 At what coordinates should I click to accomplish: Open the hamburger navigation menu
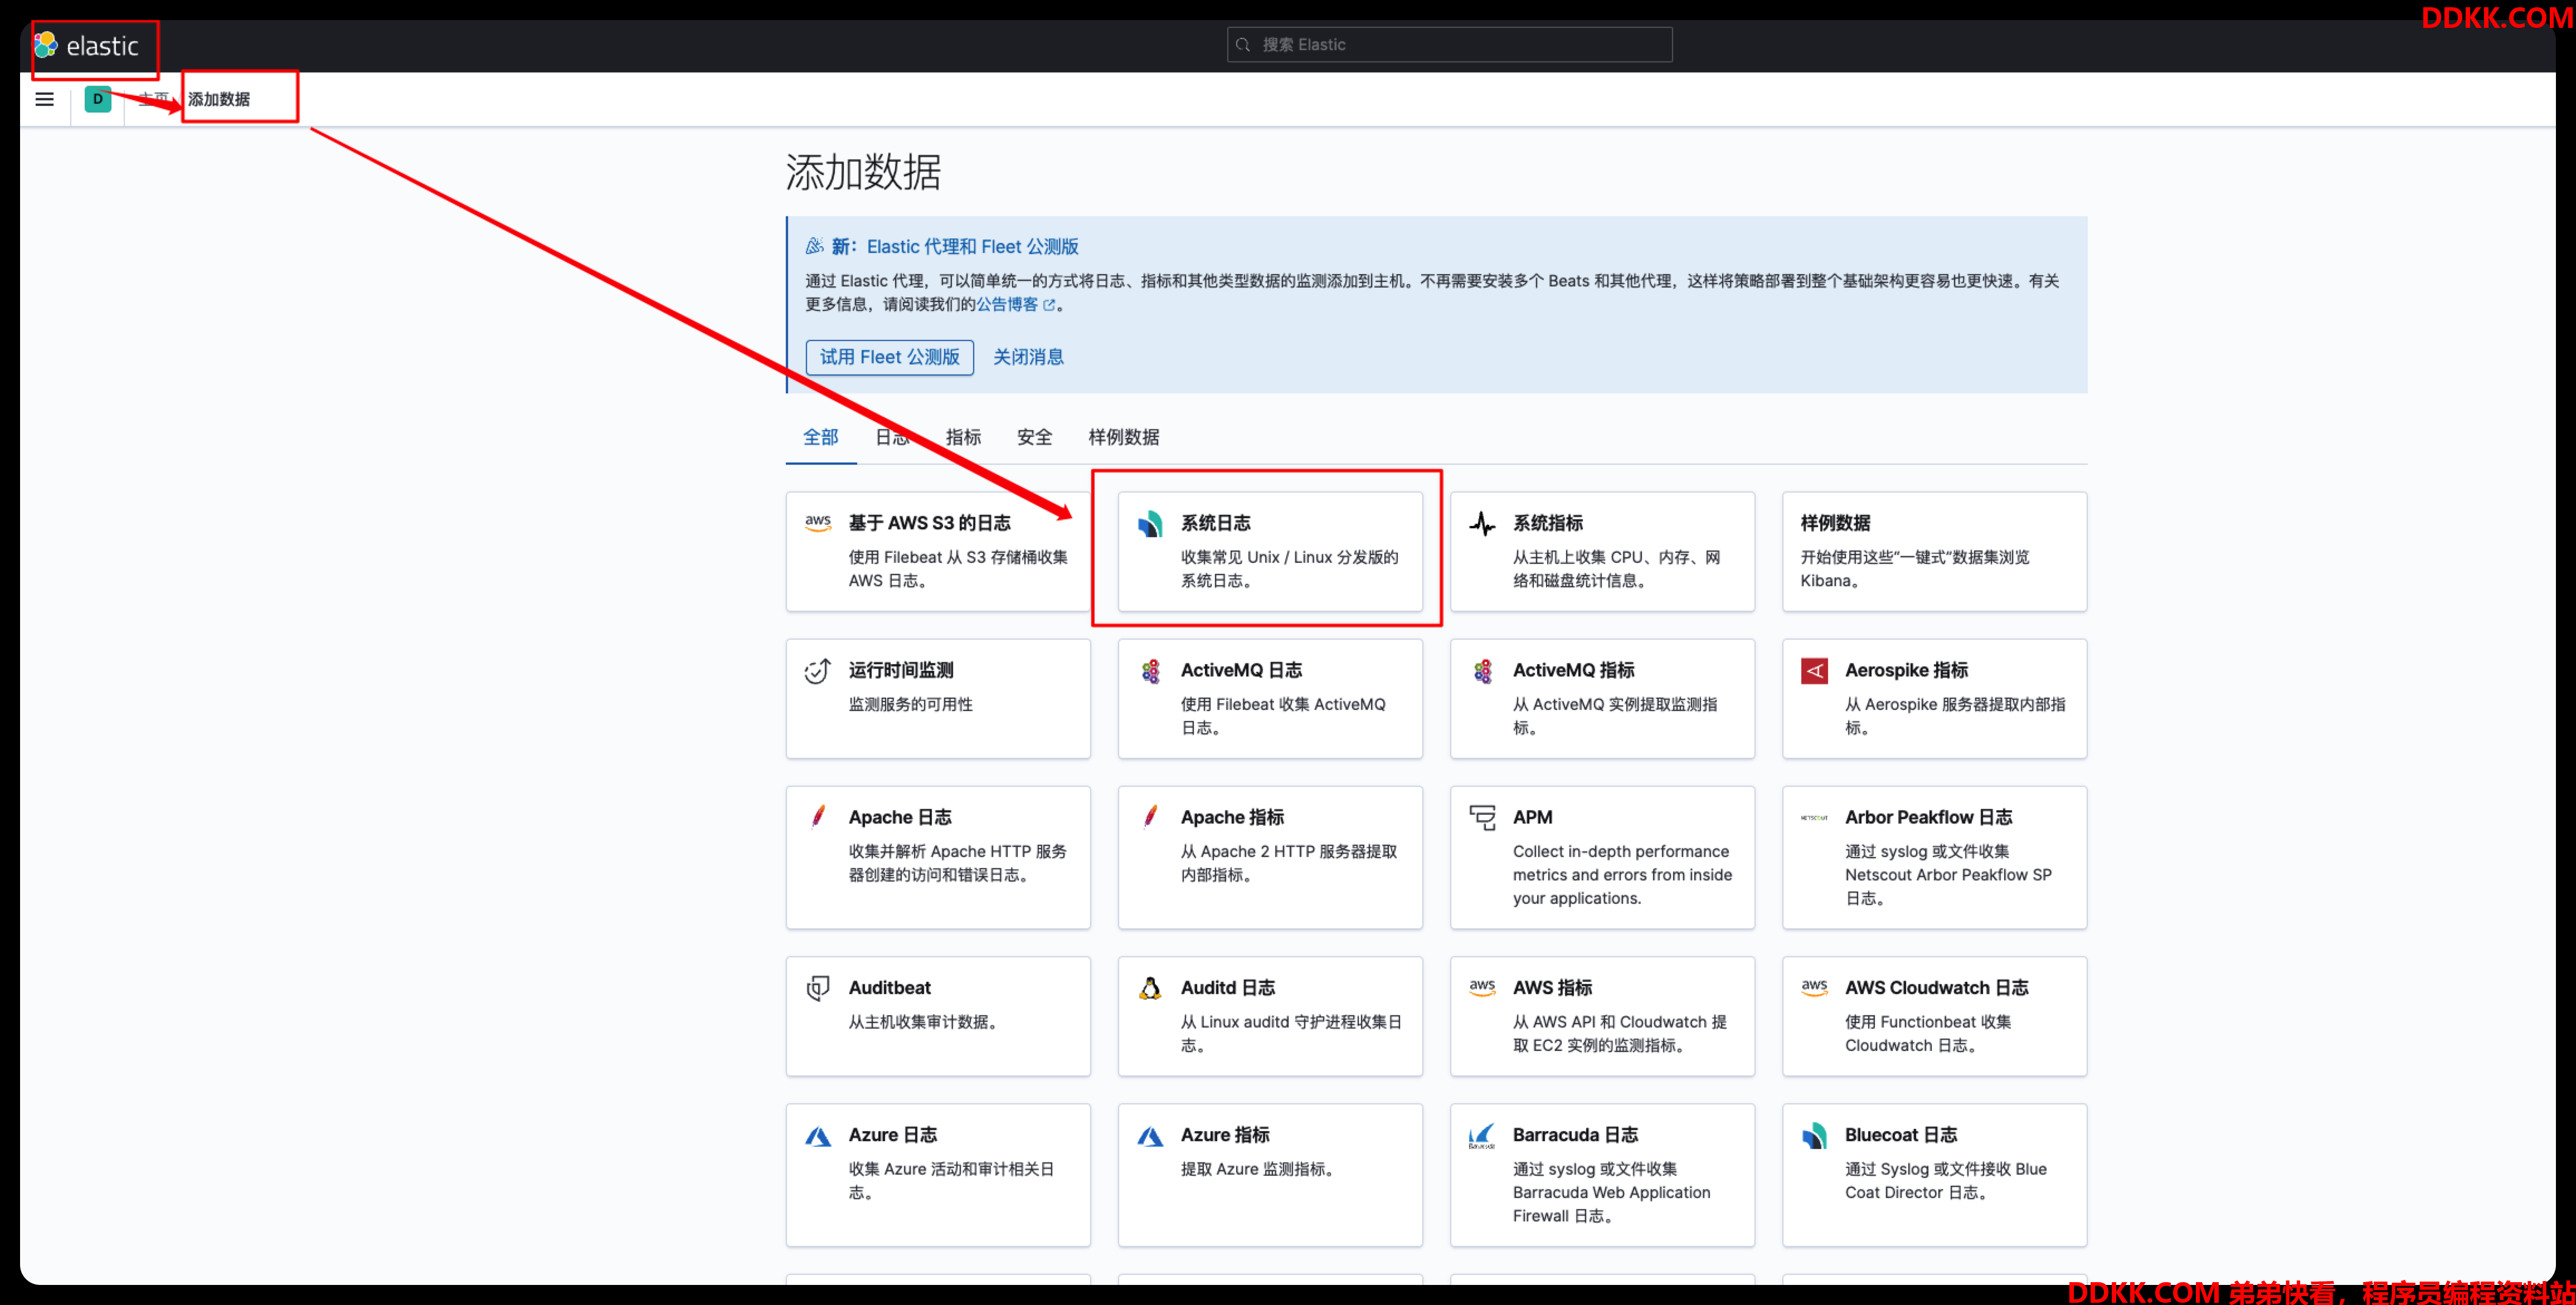tap(45, 99)
